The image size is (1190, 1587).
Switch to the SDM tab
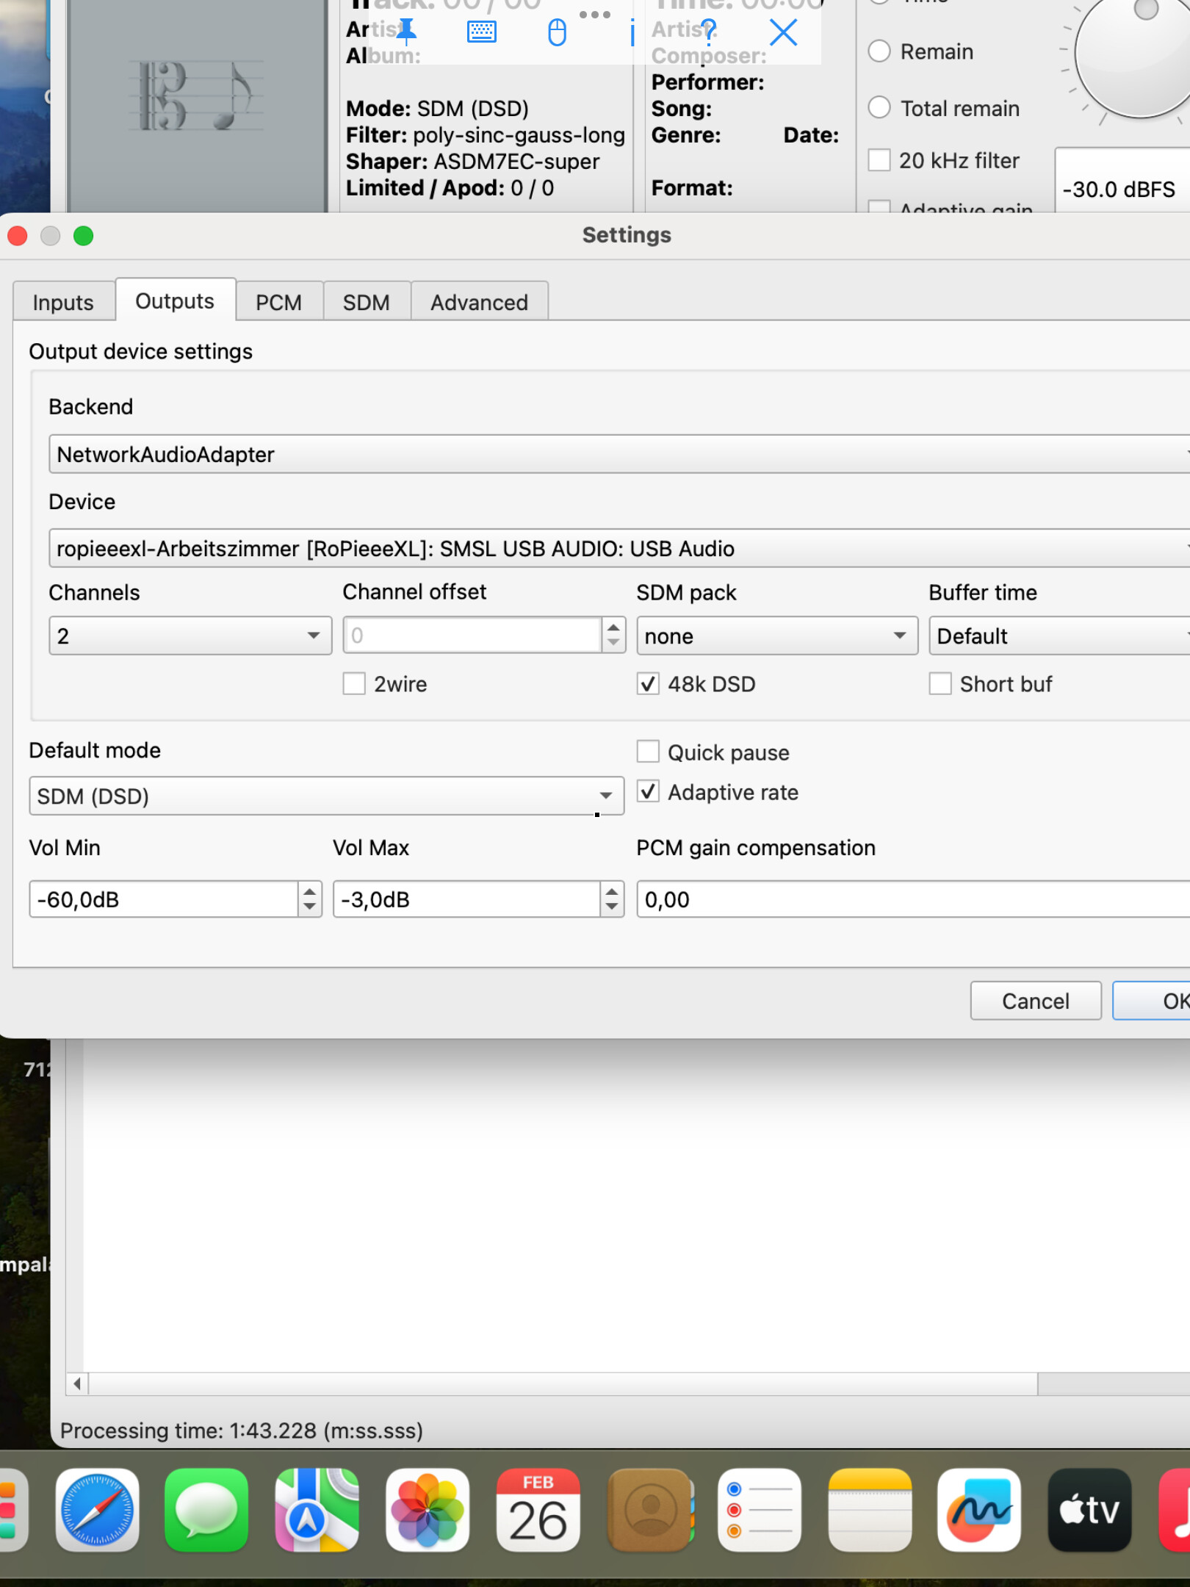(367, 302)
